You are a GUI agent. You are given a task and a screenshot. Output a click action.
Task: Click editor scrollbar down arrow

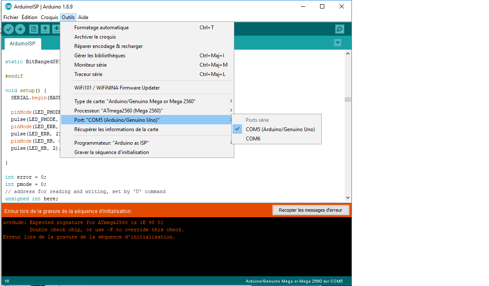pyautogui.click(x=348, y=197)
